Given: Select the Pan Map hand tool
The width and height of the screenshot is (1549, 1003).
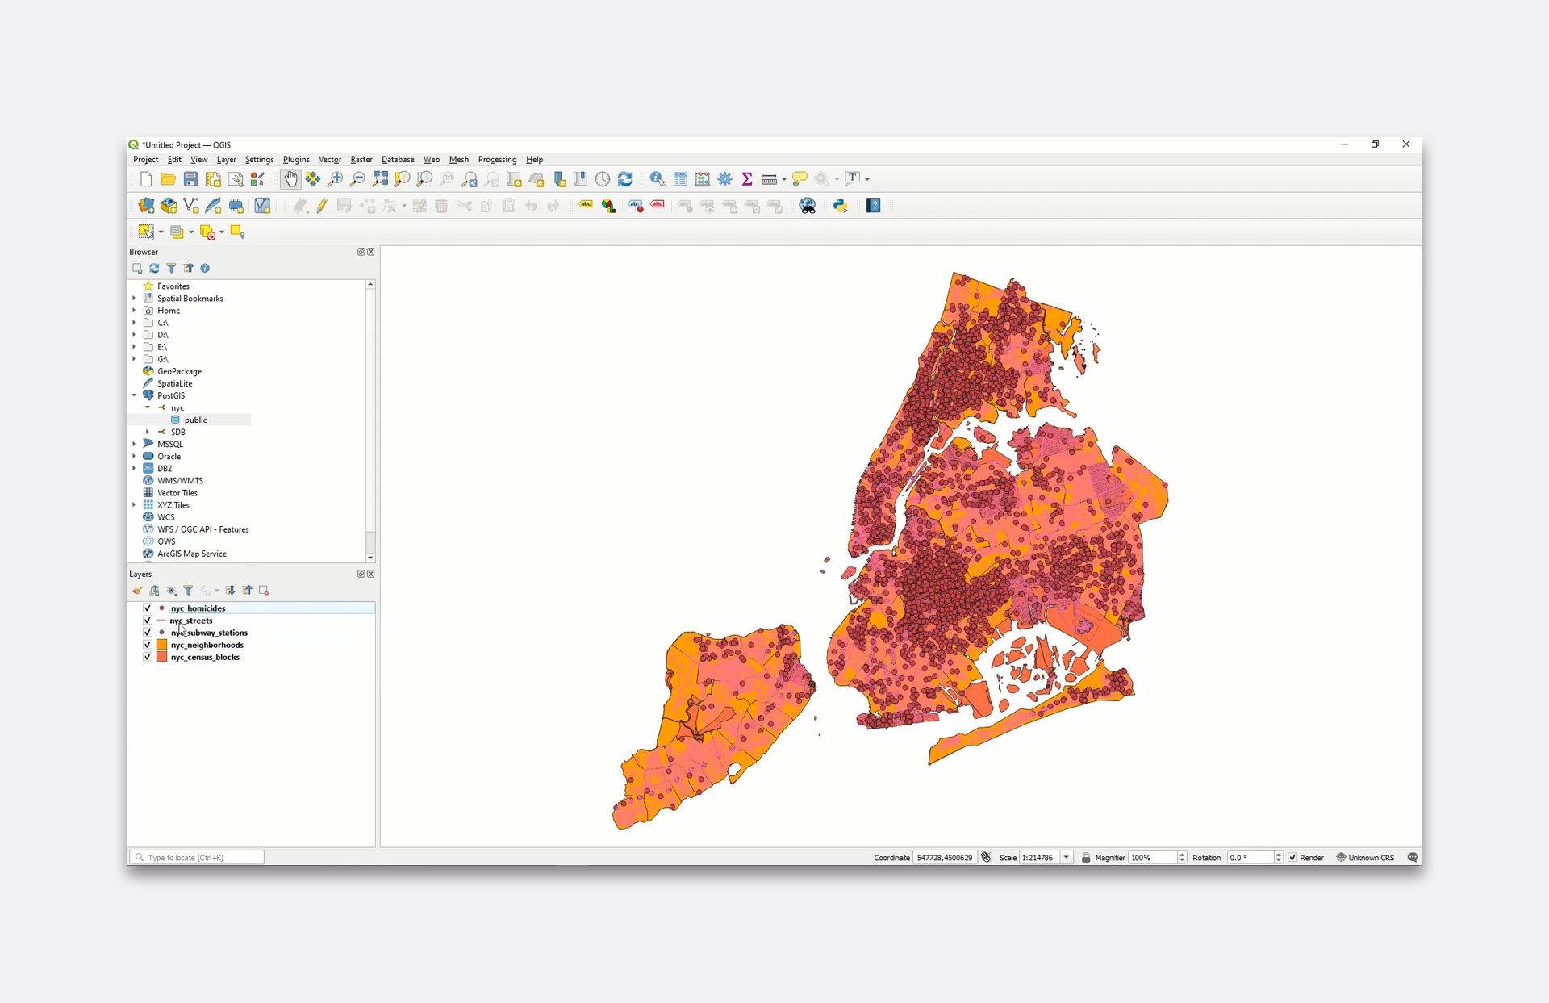Looking at the screenshot, I should click(x=290, y=179).
